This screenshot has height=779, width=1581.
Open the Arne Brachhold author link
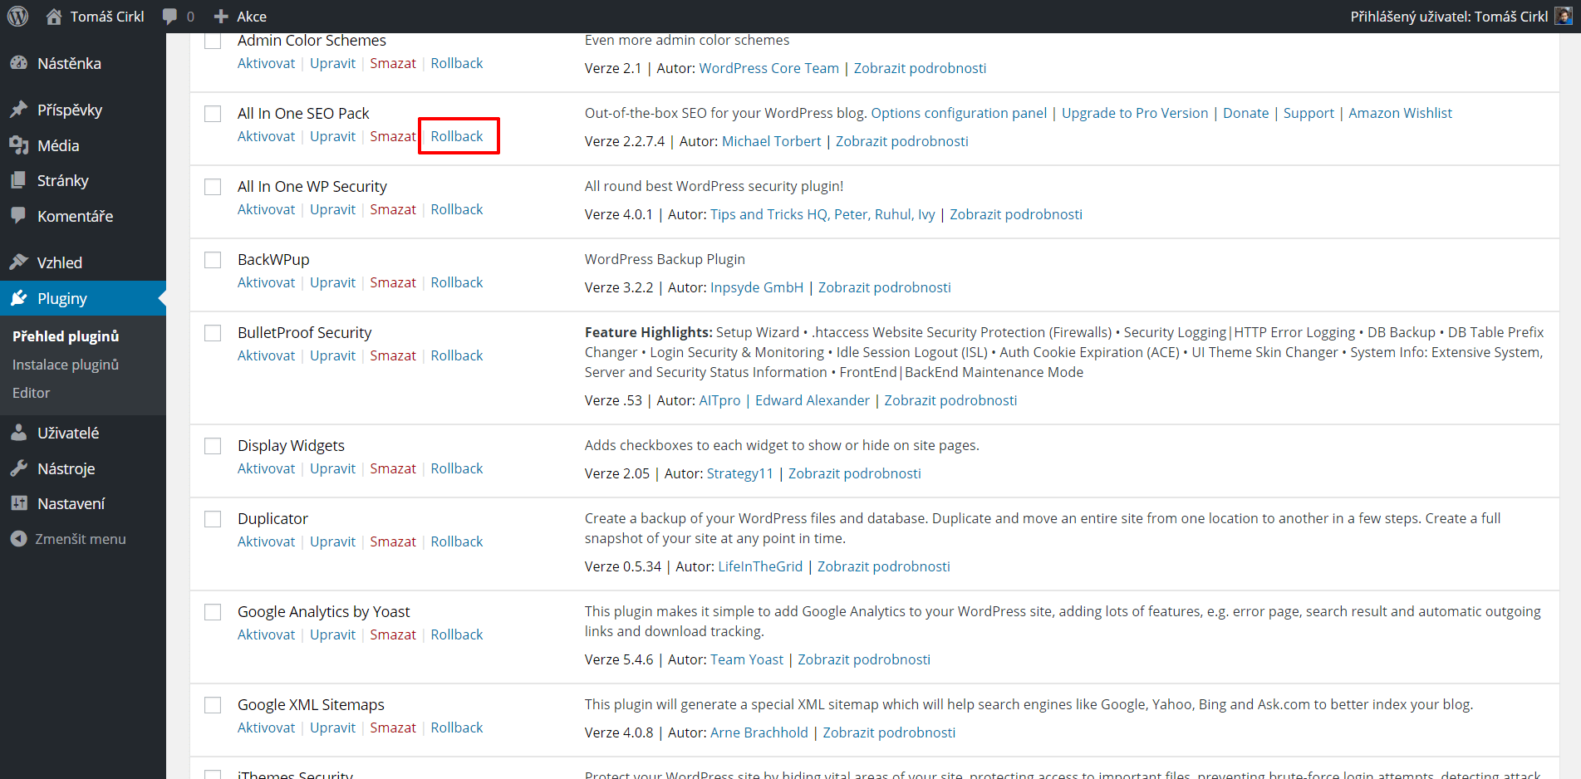pyautogui.click(x=759, y=732)
